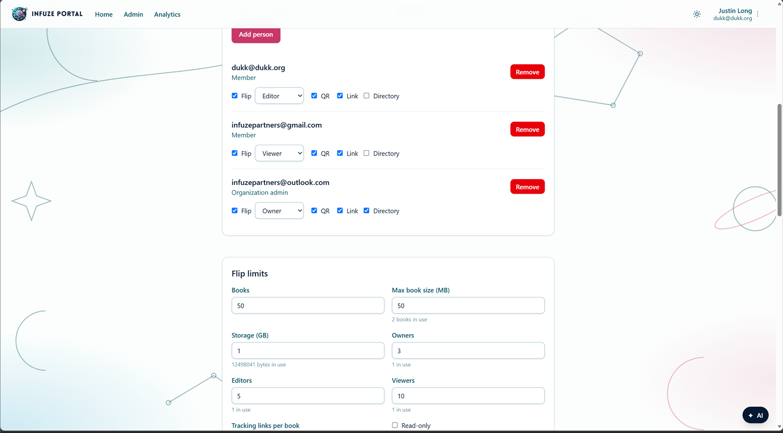Open the Analytics page

[x=167, y=14]
